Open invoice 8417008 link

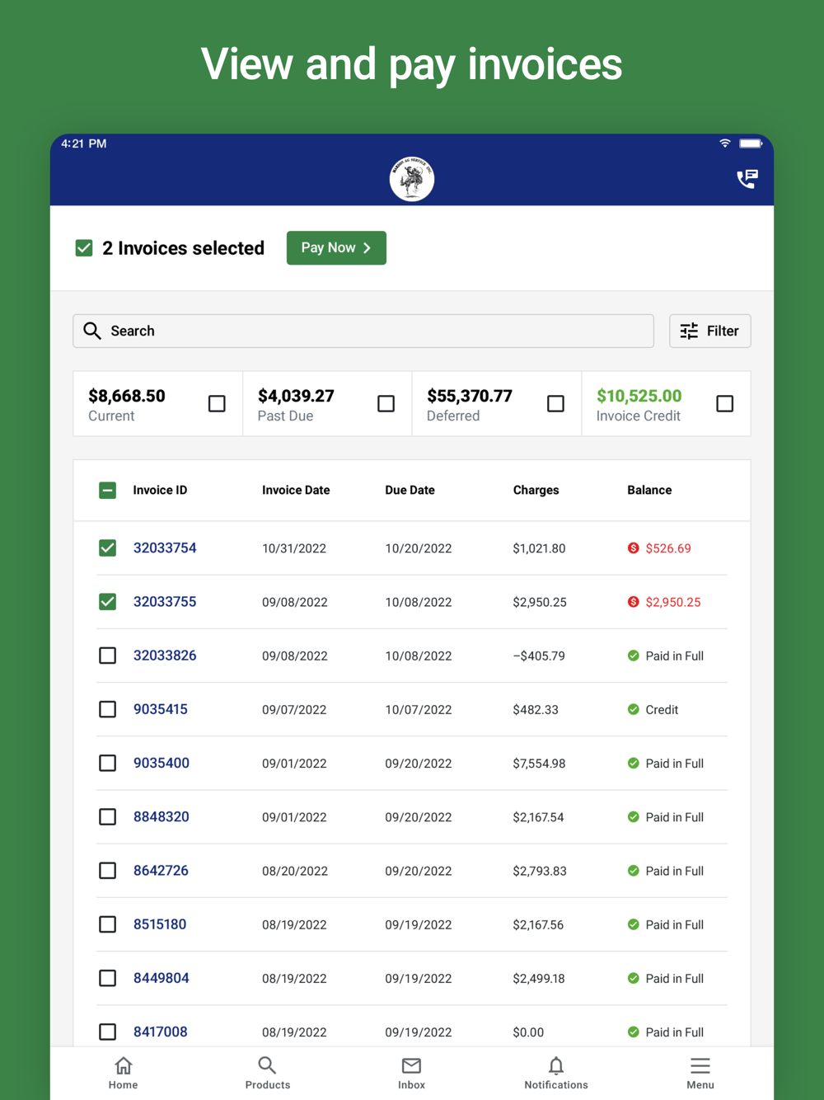coord(161,1032)
